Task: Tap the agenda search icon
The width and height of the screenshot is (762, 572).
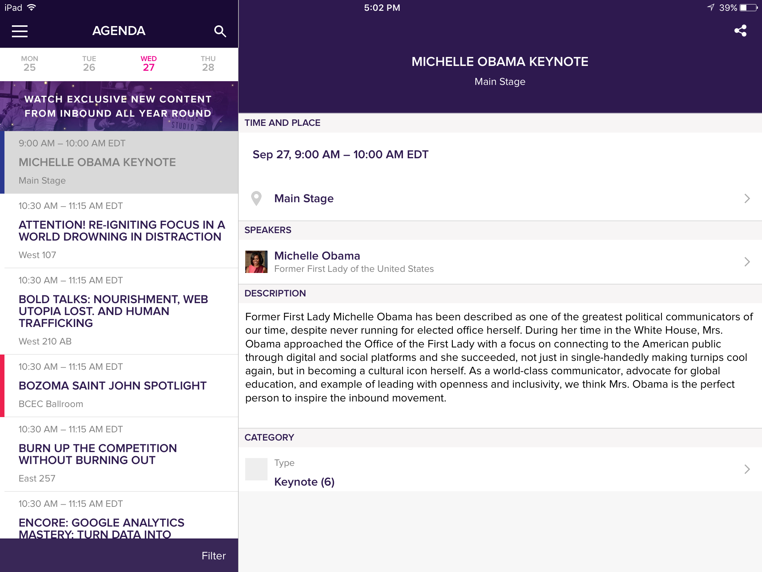Action: (220, 31)
